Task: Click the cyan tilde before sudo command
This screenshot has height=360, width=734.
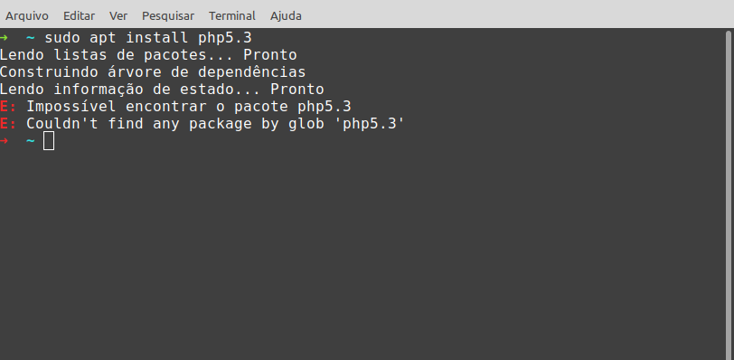Action: [31, 37]
